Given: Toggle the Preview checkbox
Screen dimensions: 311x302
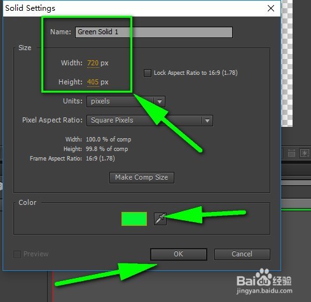Looking at the screenshot, I should pyautogui.click(x=17, y=254).
